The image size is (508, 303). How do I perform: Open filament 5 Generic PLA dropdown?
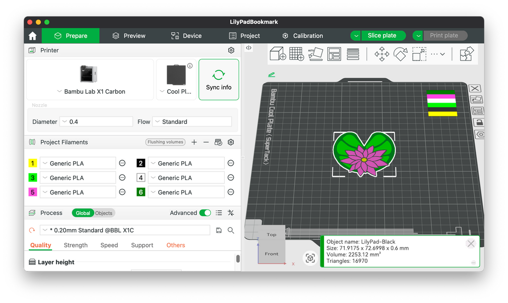click(x=78, y=192)
